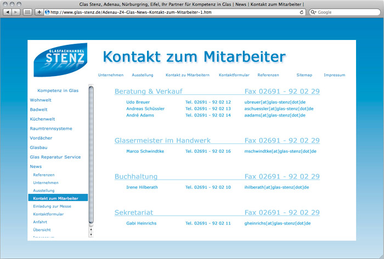
Task: Click phone number Tel. 02691 - 92 02 11
Action: coord(208,223)
